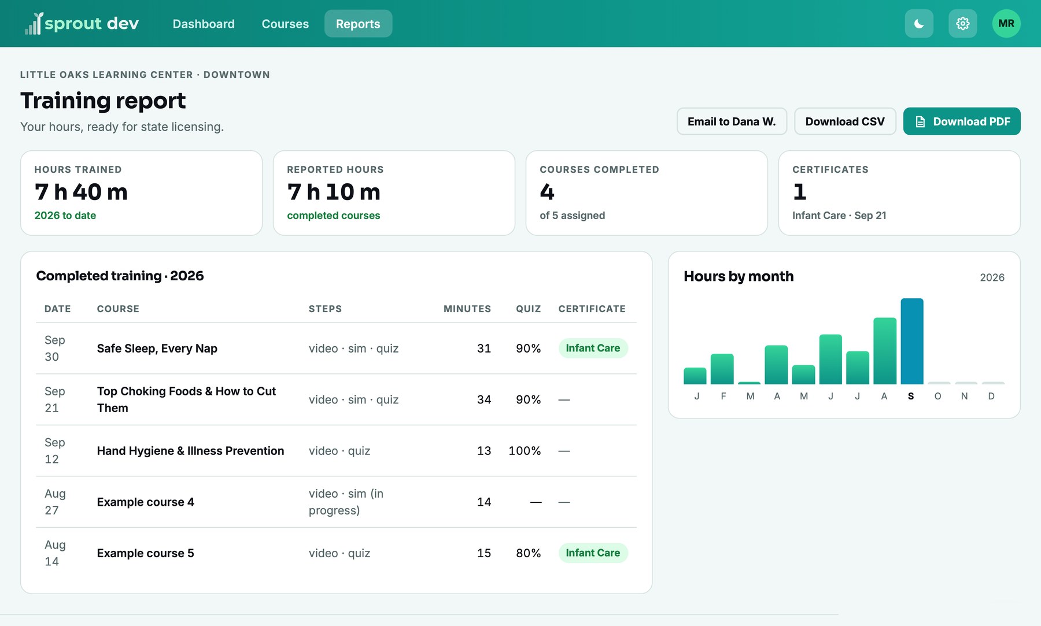The width and height of the screenshot is (1041, 626).
Task: Click the Certificates card
Action: [x=899, y=193]
